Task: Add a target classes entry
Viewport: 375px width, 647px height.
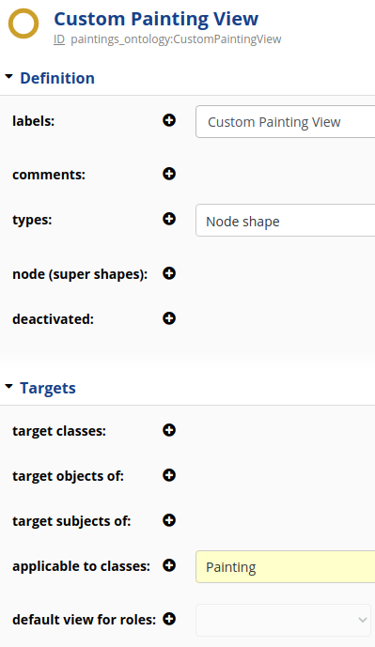Action: [x=169, y=430]
